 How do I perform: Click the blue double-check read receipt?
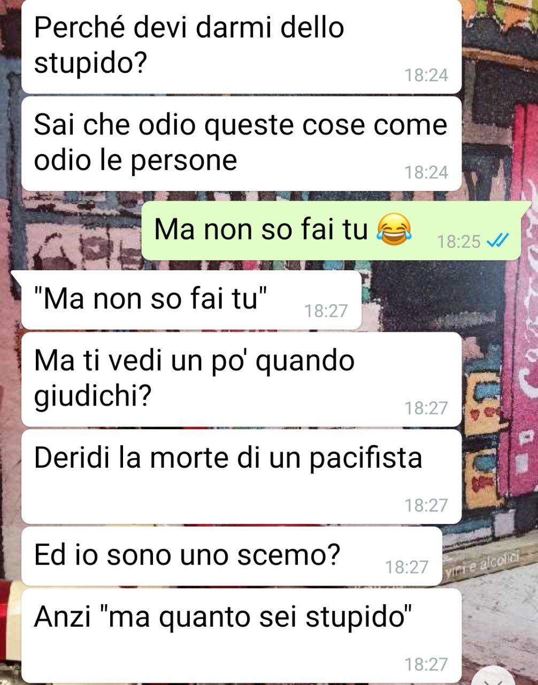click(x=498, y=241)
